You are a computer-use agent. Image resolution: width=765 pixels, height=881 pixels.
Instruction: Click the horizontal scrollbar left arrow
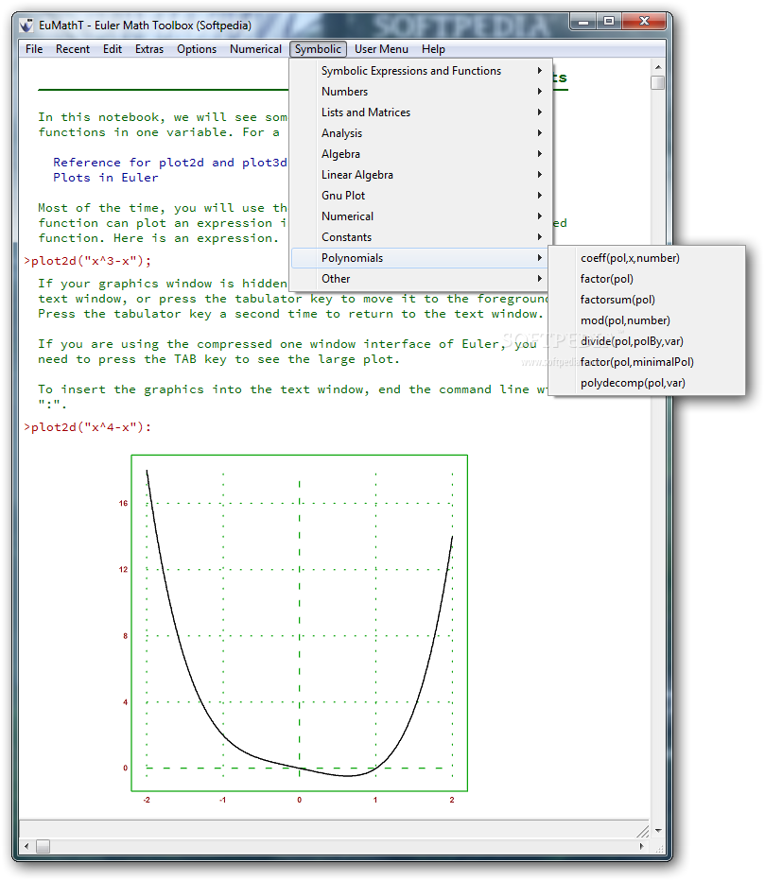pos(26,846)
